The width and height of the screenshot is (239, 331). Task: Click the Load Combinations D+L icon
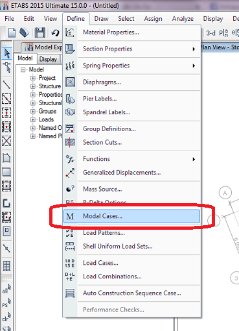pos(70,276)
